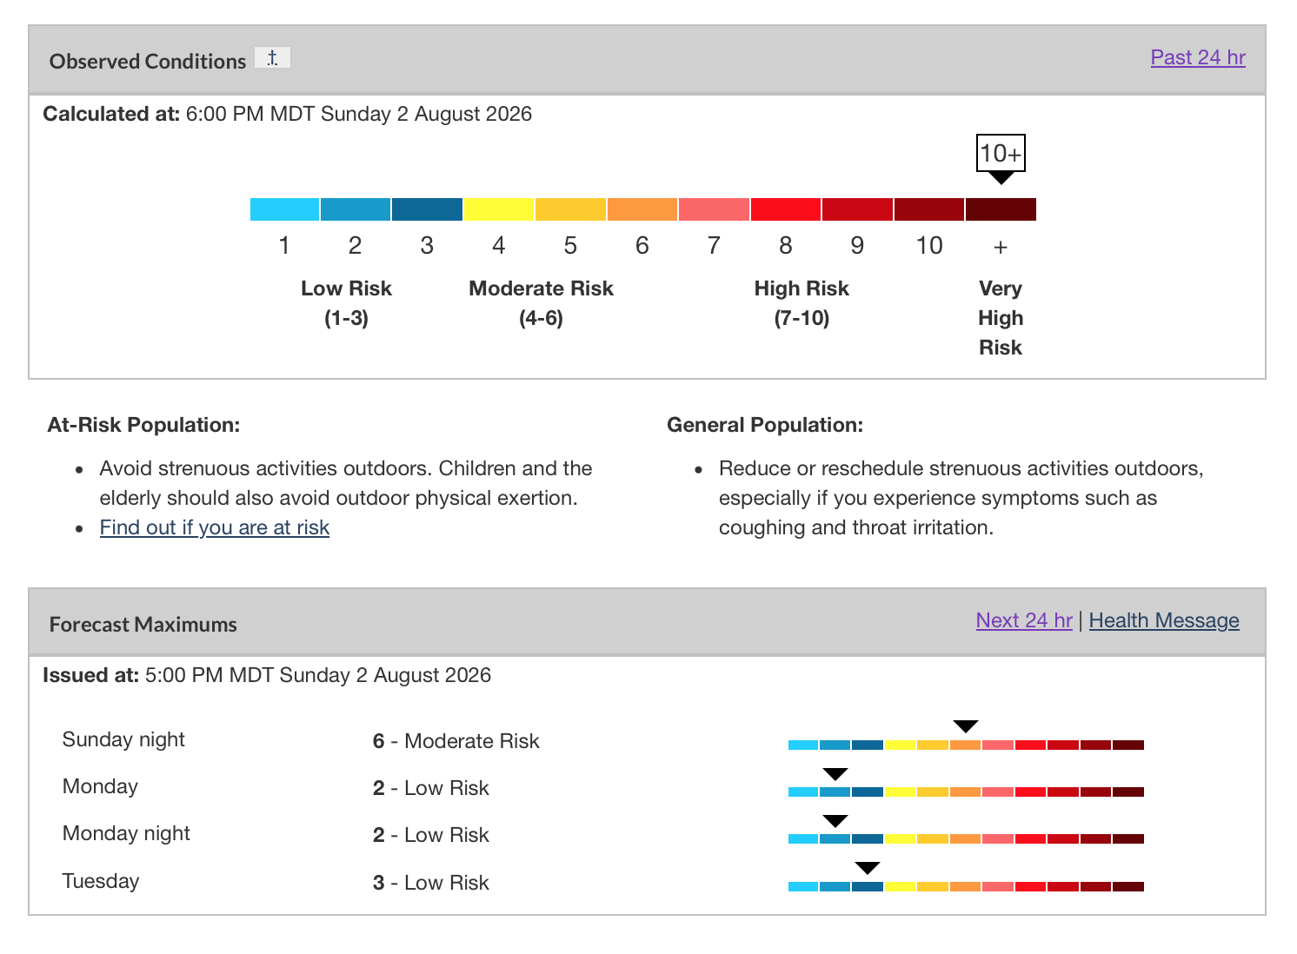
Task: Click the 2 - Low Risk value for Monday night
Action: click(431, 835)
